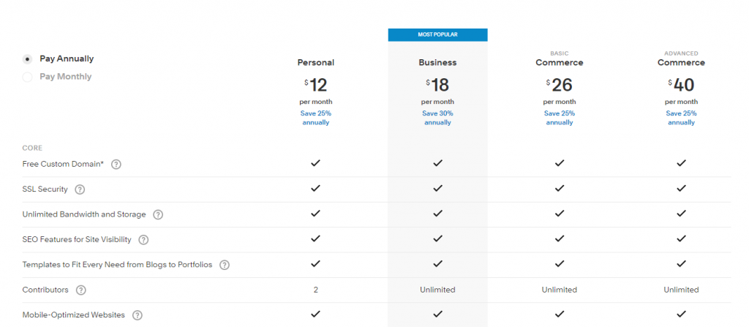Click help icon next to Mobile-Optimized Websites
The height and width of the screenshot is (327, 749).
click(137, 315)
